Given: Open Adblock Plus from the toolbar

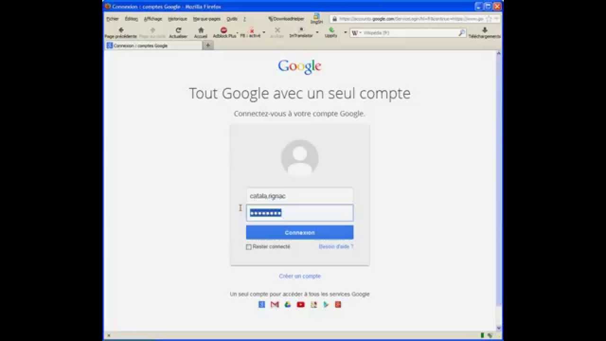Looking at the screenshot, I should pos(223,30).
